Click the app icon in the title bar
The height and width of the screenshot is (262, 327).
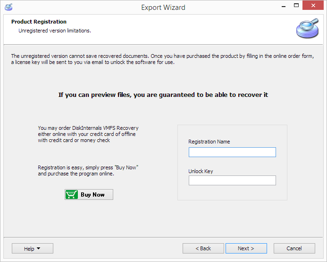click(8, 7)
